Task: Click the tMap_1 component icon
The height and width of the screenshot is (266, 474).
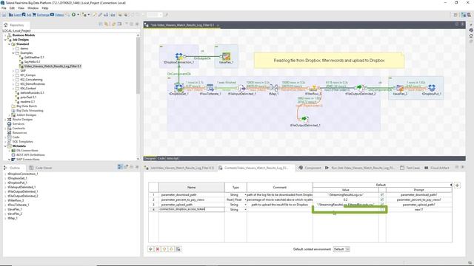Action: point(273,88)
